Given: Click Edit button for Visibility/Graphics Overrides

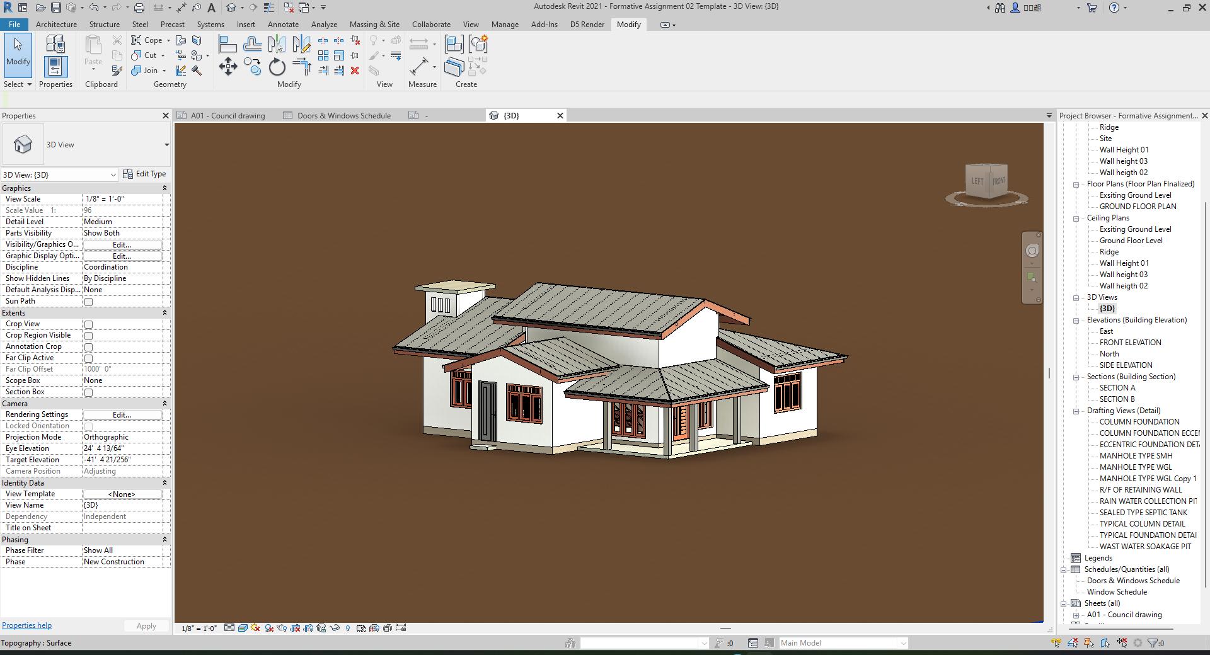Looking at the screenshot, I should click(122, 245).
